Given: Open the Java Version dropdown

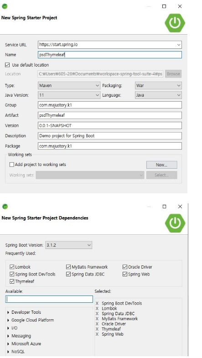Looking at the screenshot, I should [x=69, y=95].
